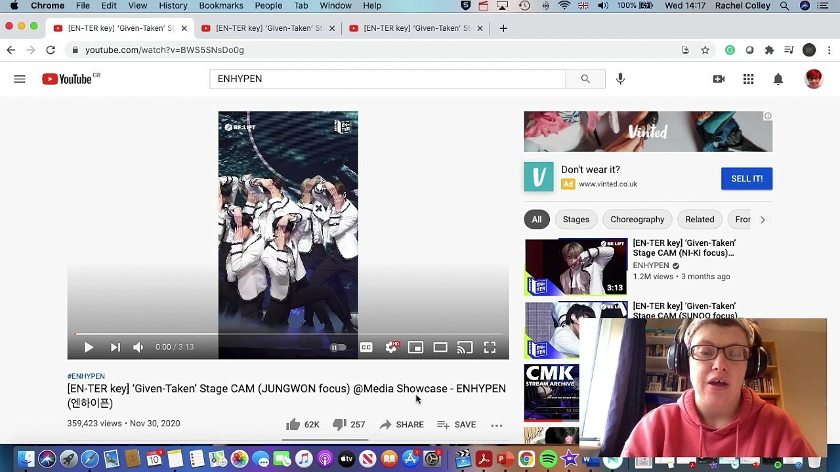The image size is (840, 472).
Task: Play the video with the play button
Action: (89, 347)
